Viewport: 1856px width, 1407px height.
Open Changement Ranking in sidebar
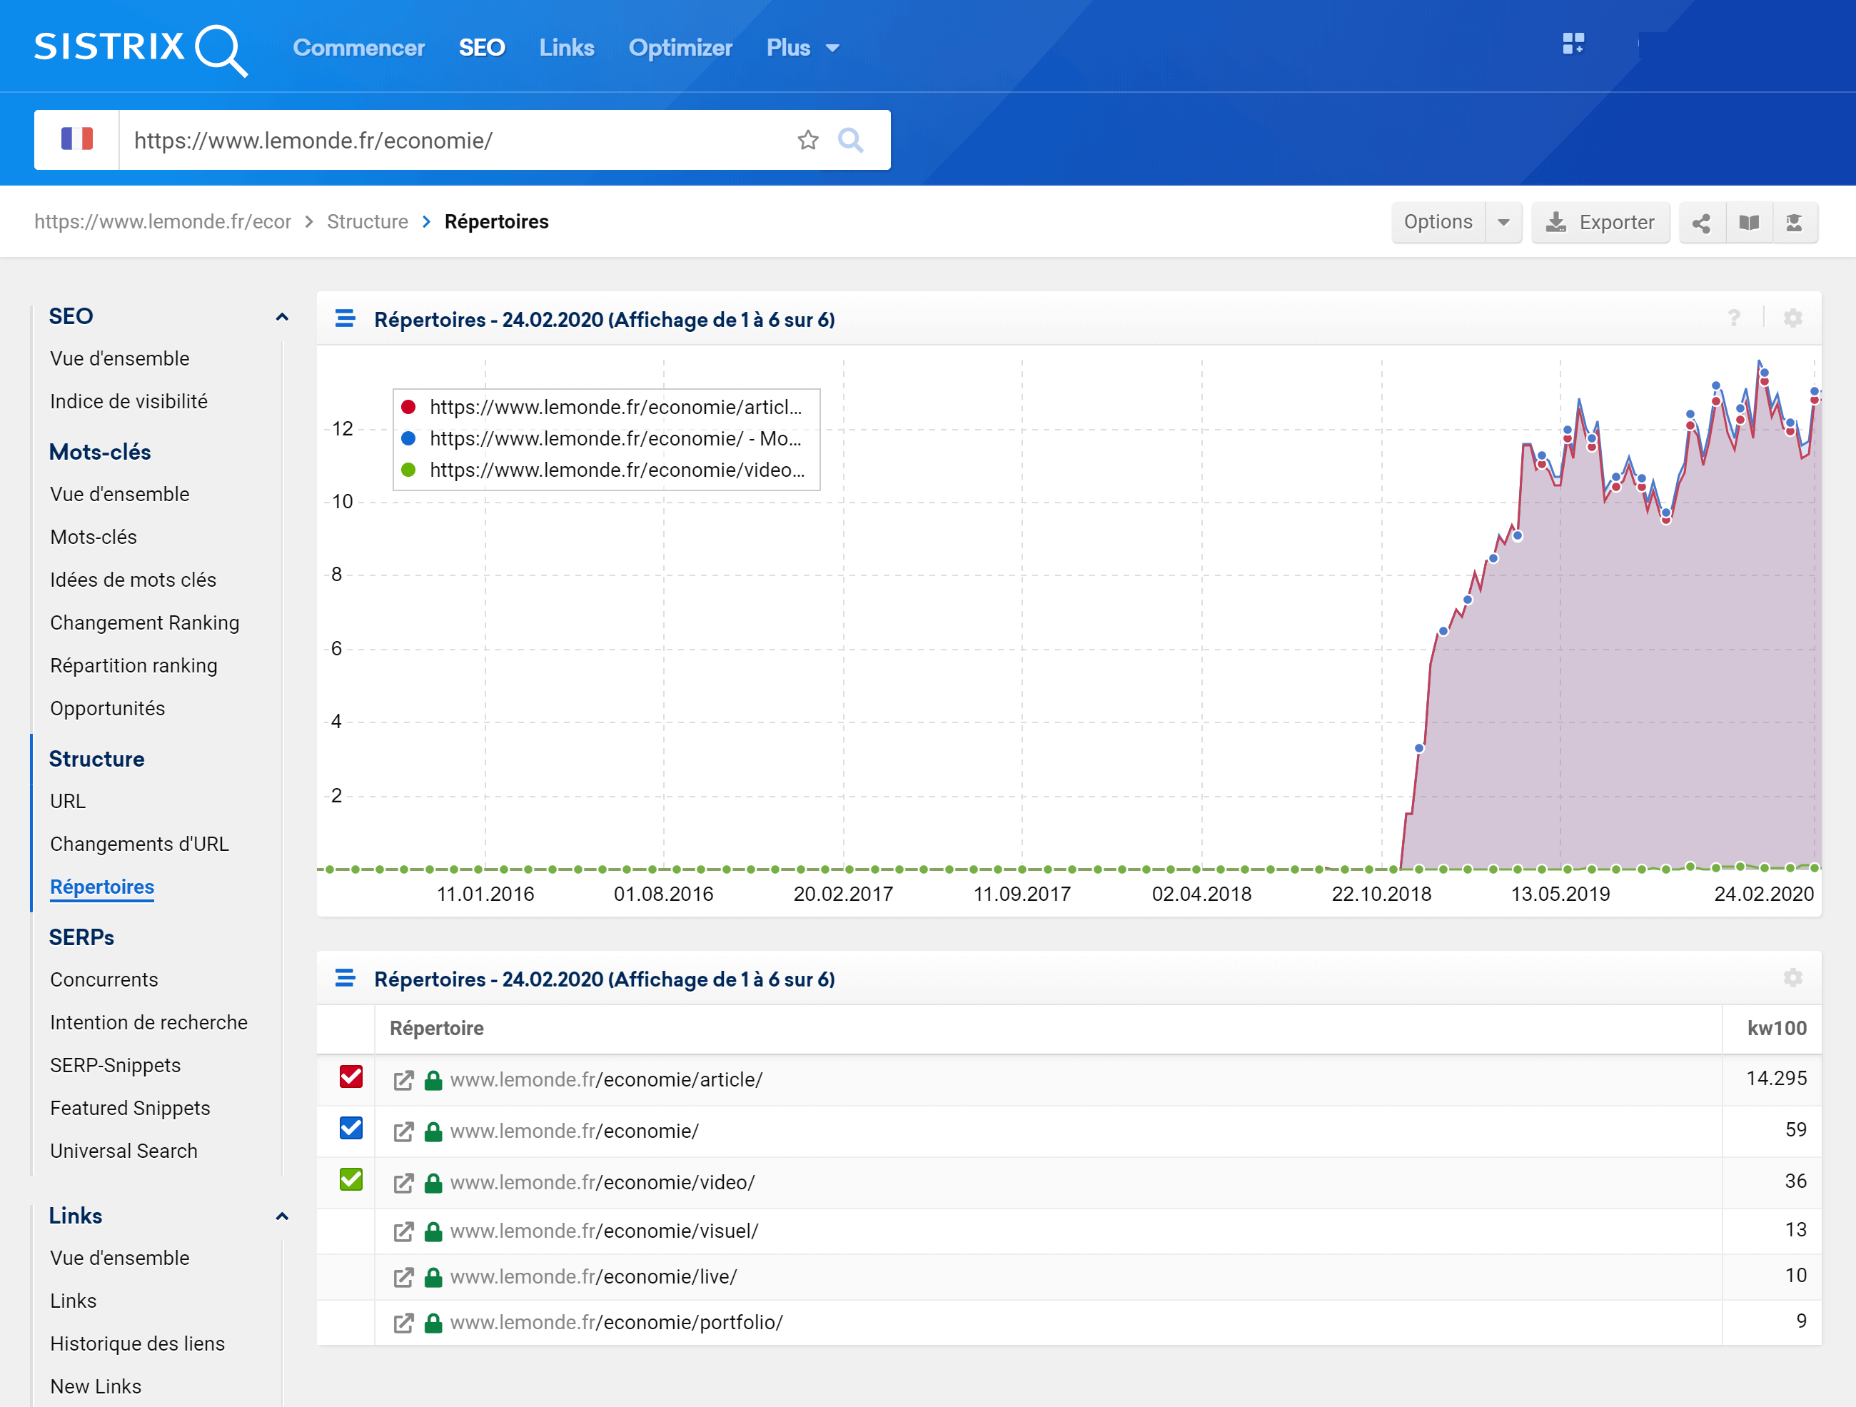(x=144, y=622)
